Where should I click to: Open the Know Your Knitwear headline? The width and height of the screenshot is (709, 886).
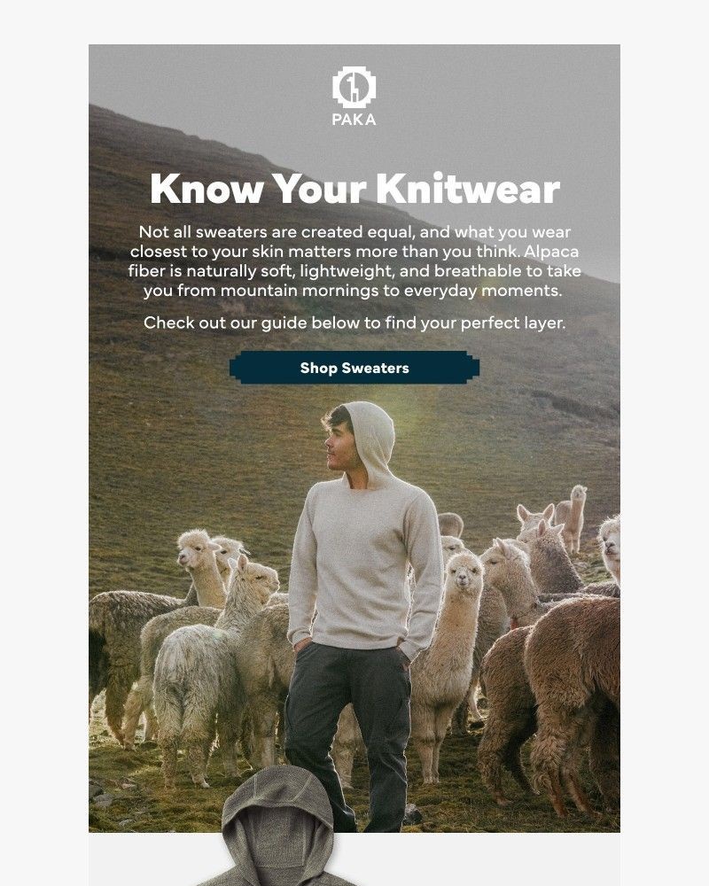coord(354,188)
